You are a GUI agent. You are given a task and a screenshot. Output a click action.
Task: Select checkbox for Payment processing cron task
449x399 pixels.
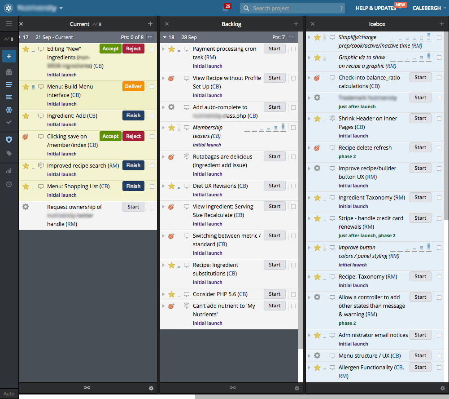pyautogui.click(x=293, y=49)
